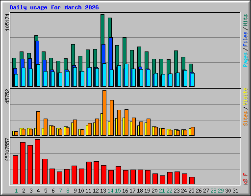
Task: Click the 'KB F' legend label
Action: click(246, 179)
